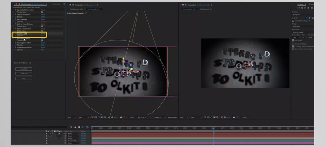Open composition mini-flowchart icon in timeline

(71, 127)
